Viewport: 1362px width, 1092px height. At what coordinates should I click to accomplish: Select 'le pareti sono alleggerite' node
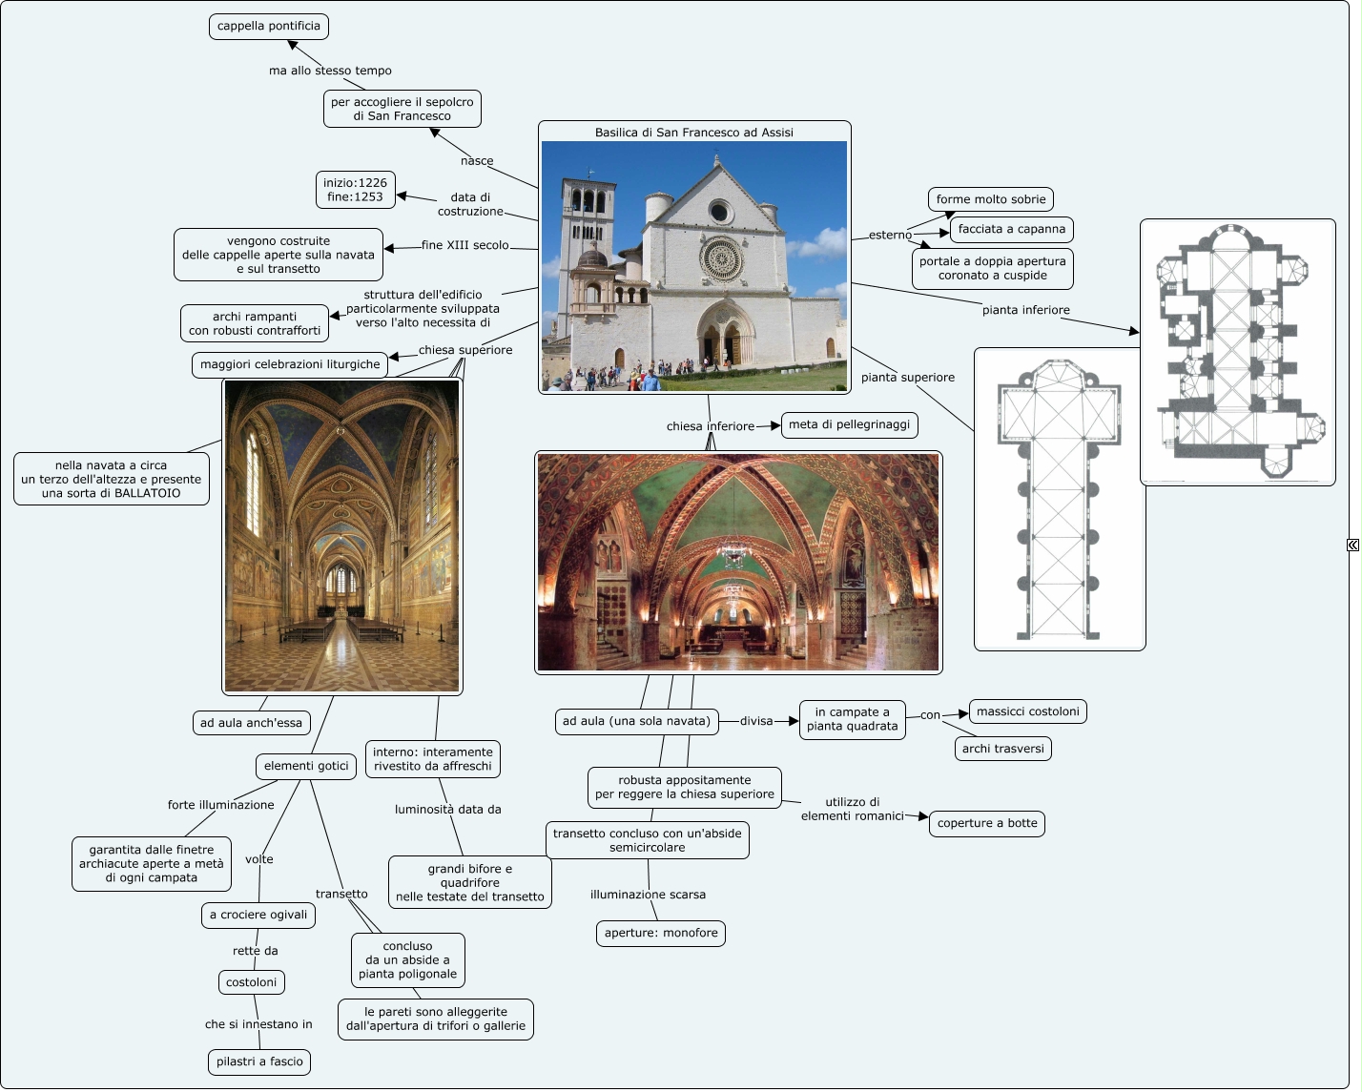(436, 1019)
